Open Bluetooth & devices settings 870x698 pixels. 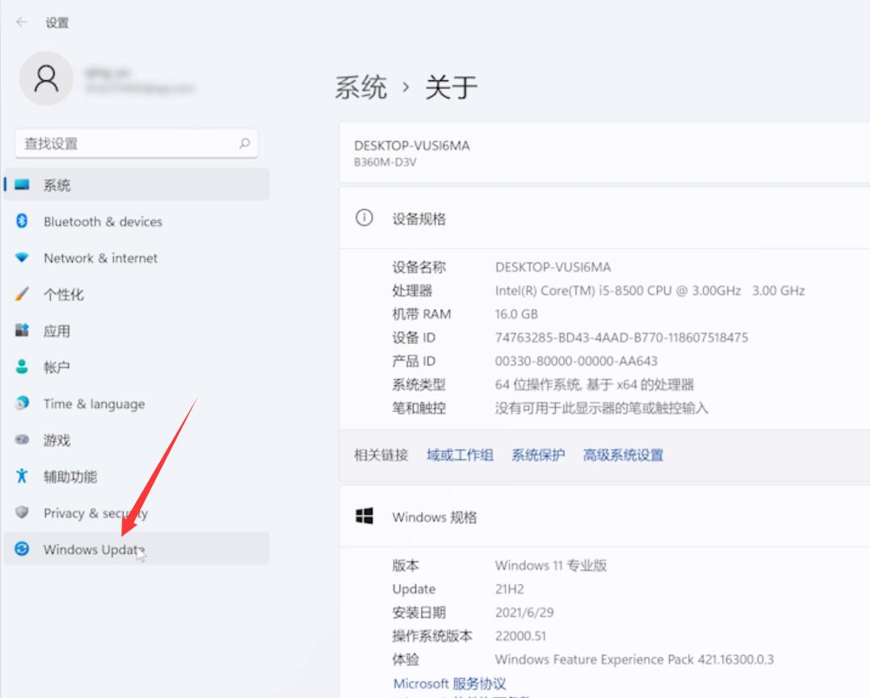[137, 221]
